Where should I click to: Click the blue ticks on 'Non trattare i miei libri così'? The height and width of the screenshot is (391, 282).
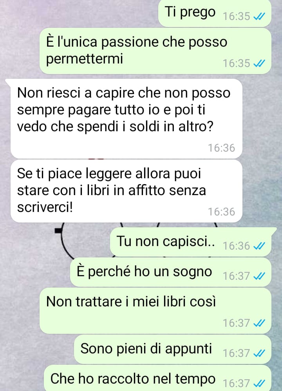[x=259, y=323]
